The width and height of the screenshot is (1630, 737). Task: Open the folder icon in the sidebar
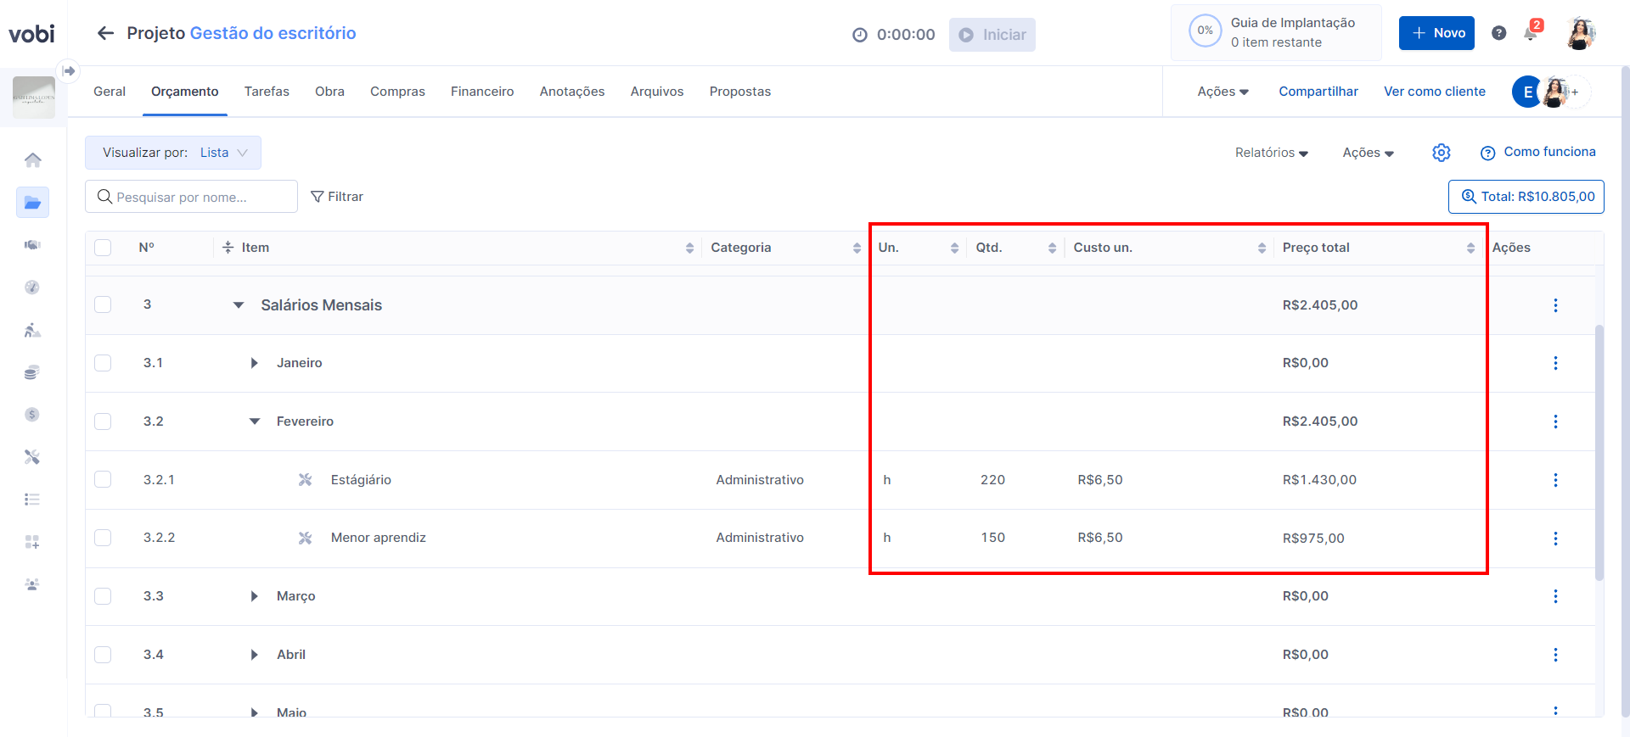pos(32,202)
